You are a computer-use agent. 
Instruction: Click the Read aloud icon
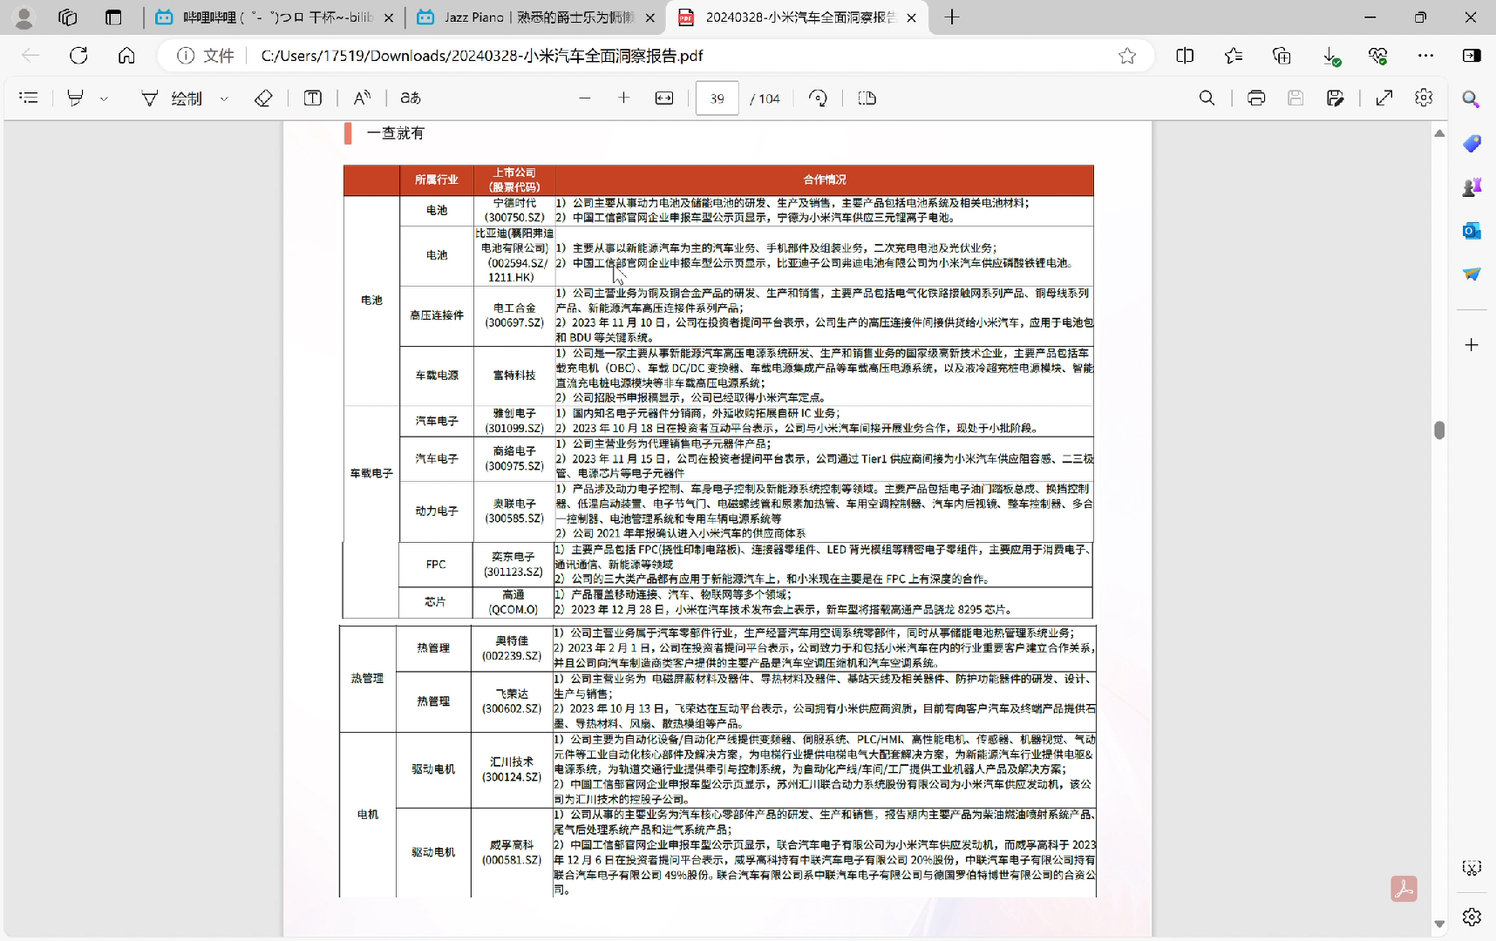(x=362, y=98)
